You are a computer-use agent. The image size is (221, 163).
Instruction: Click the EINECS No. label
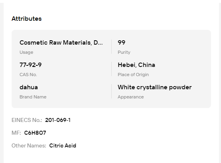27,120
